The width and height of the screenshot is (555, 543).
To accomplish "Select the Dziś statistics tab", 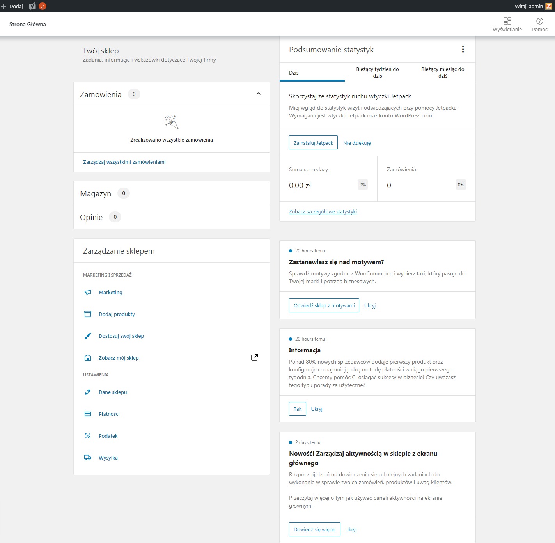I will (312, 73).
